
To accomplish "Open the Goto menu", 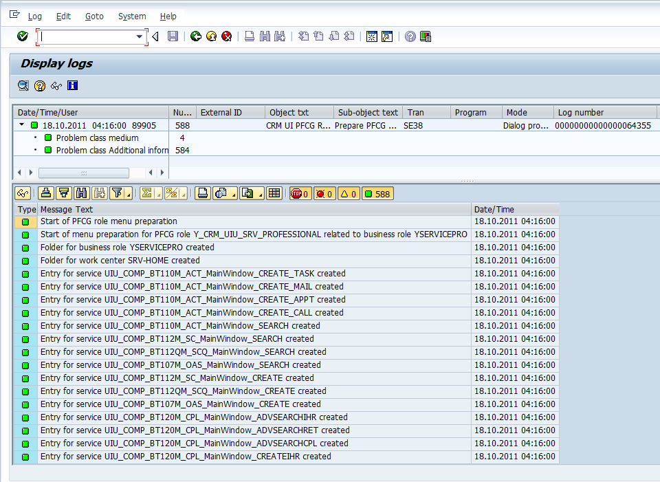I will [94, 17].
